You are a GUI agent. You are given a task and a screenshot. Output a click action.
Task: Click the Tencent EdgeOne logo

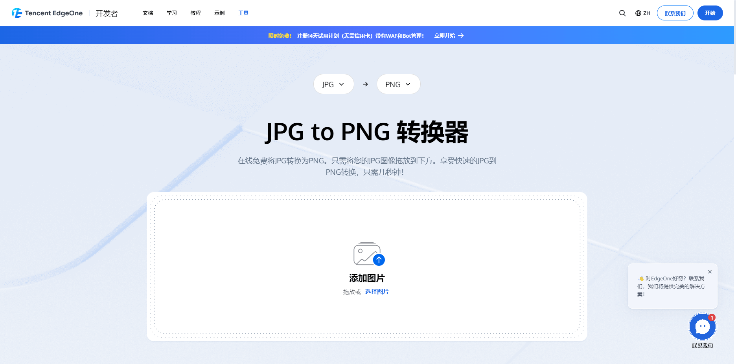(x=47, y=13)
